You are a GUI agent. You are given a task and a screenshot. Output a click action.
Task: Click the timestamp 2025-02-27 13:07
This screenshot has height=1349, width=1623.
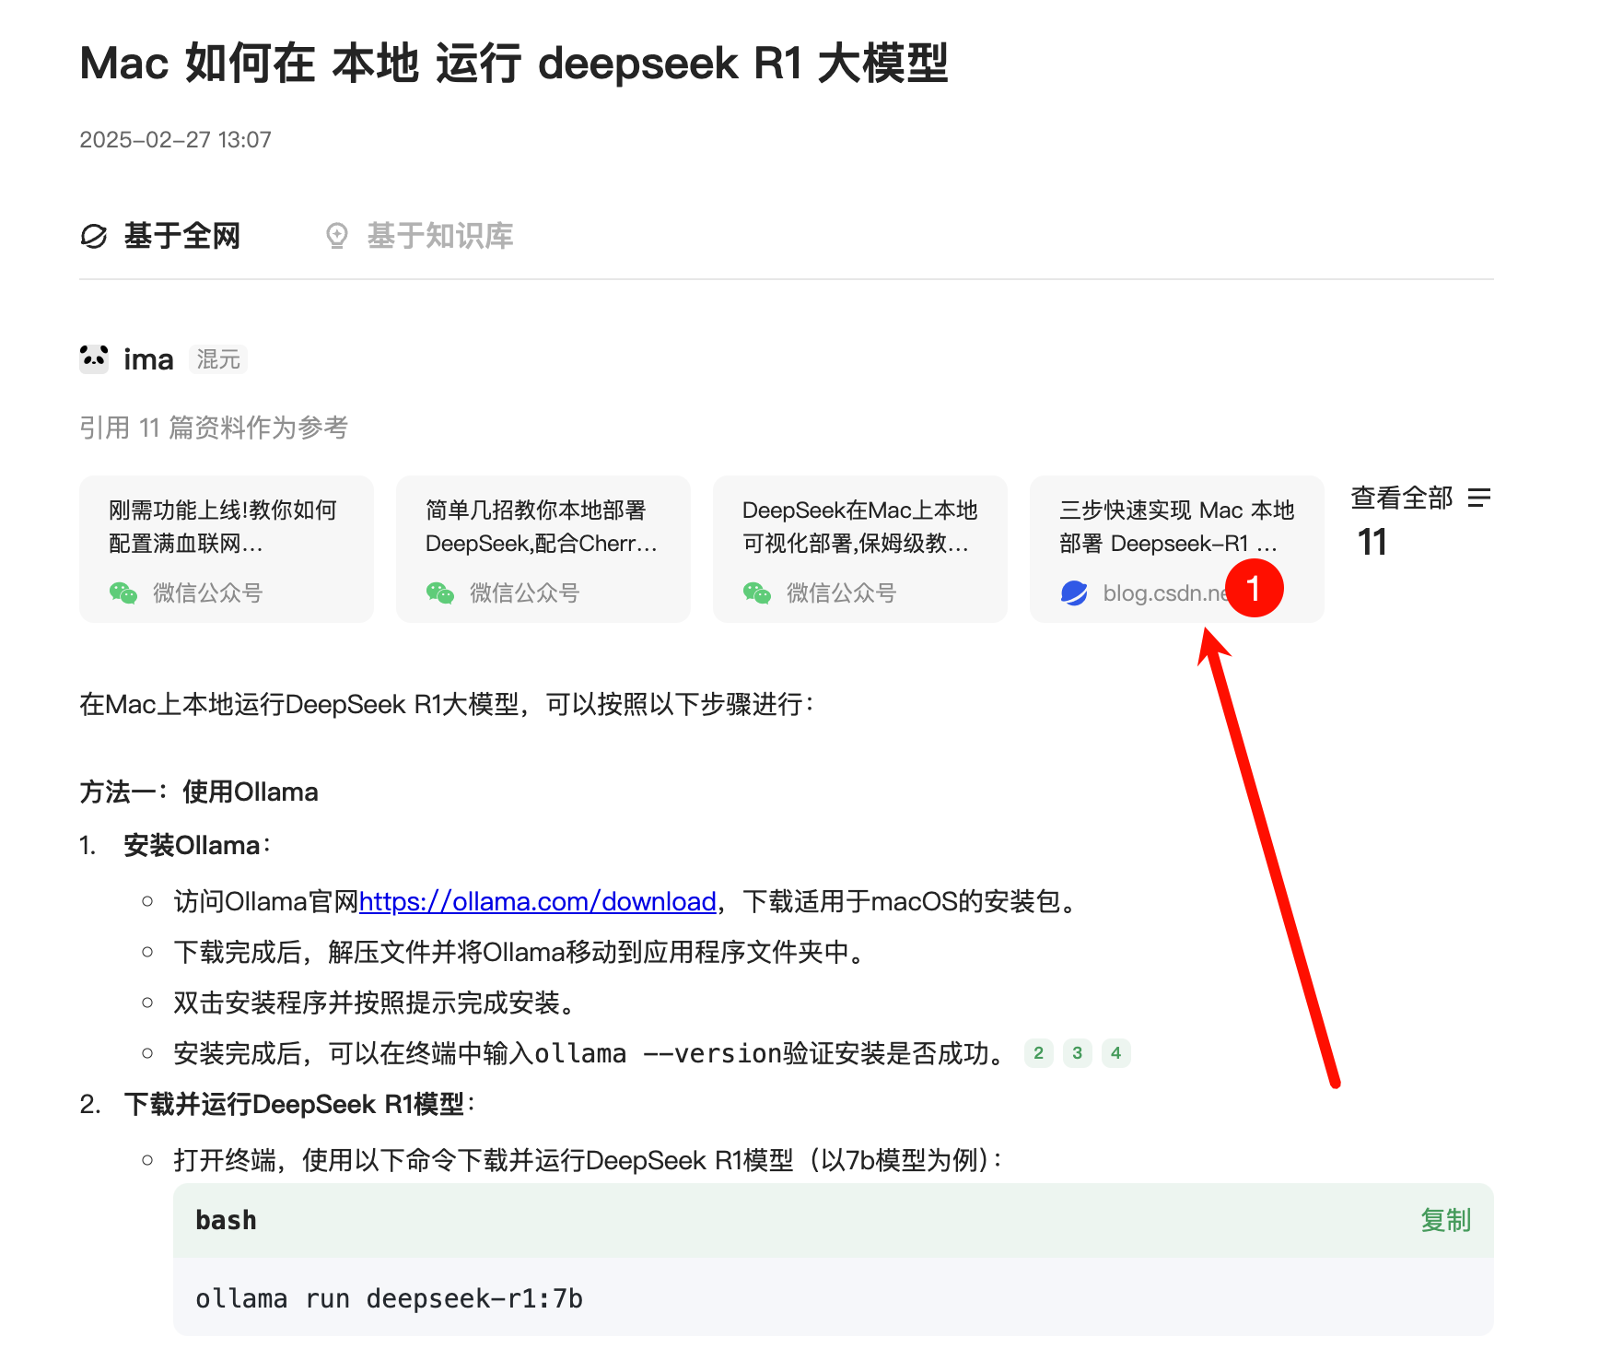[x=175, y=140]
